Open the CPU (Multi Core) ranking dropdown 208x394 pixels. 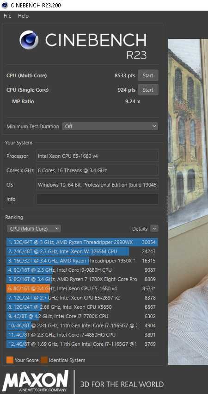point(34,229)
